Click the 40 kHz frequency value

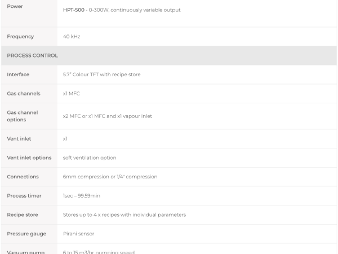click(72, 37)
